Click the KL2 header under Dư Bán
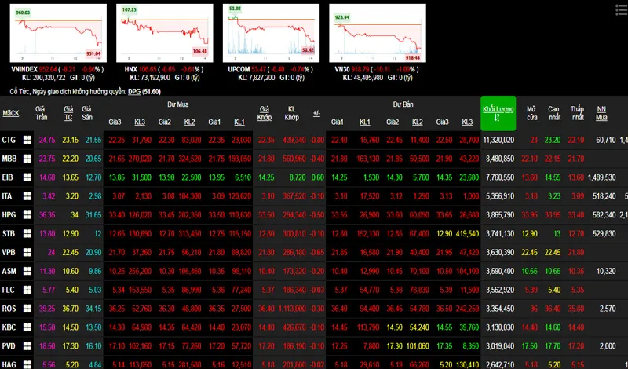The height and width of the screenshot is (369, 628). pyautogui.click(x=418, y=122)
